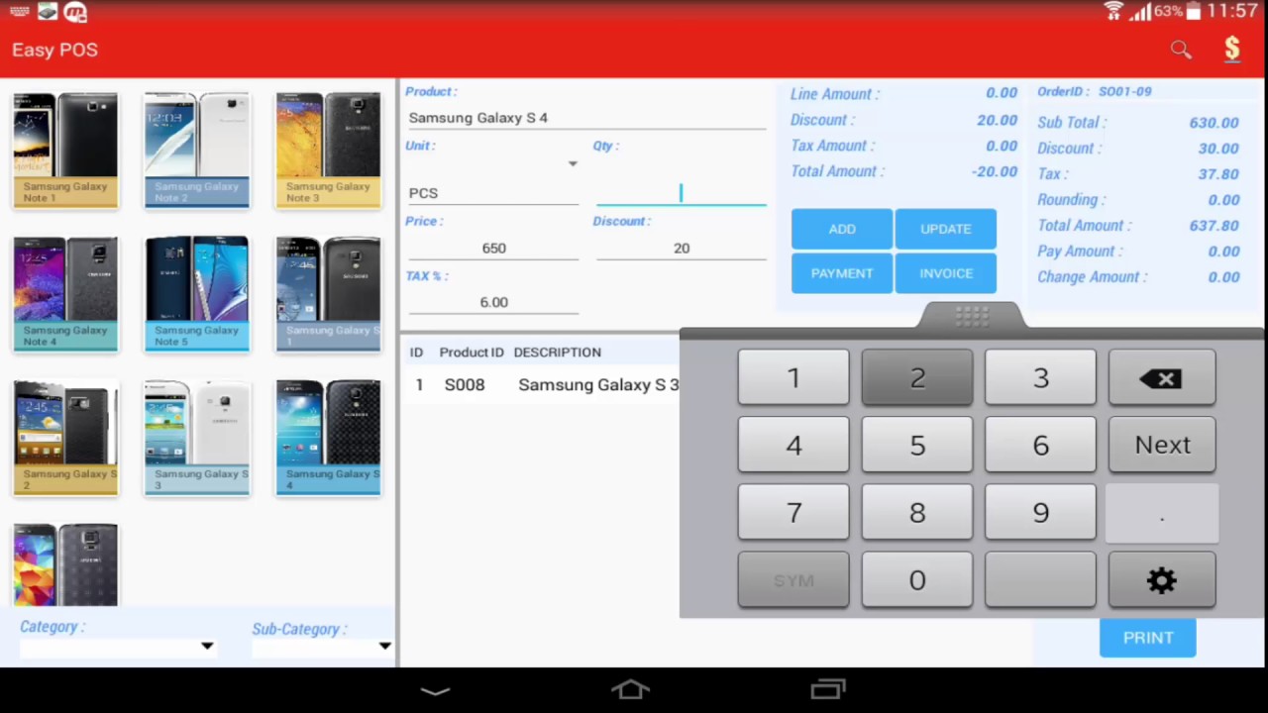The image size is (1268, 713).
Task: Select Samsung Galaxy S 4 product thumbnail
Action: coord(328,437)
